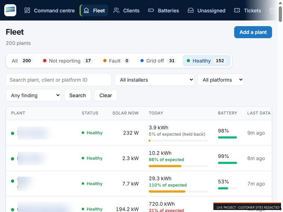Open the Command centre menu item
The width and height of the screenshot is (283, 212).
pyautogui.click(x=50, y=10)
